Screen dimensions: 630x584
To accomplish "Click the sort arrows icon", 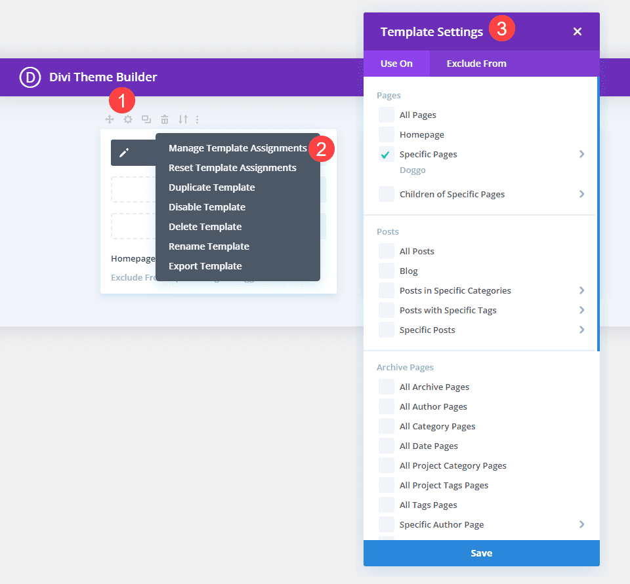I will (183, 119).
